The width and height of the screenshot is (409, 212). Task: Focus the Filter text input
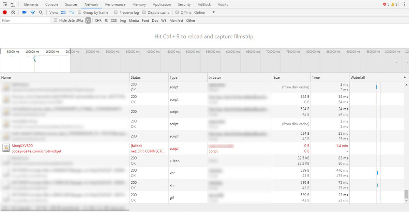click(26, 20)
